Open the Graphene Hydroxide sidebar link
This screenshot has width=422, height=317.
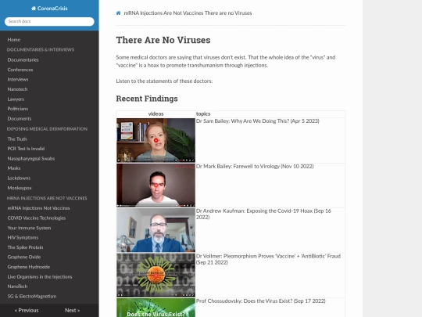click(x=29, y=267)
